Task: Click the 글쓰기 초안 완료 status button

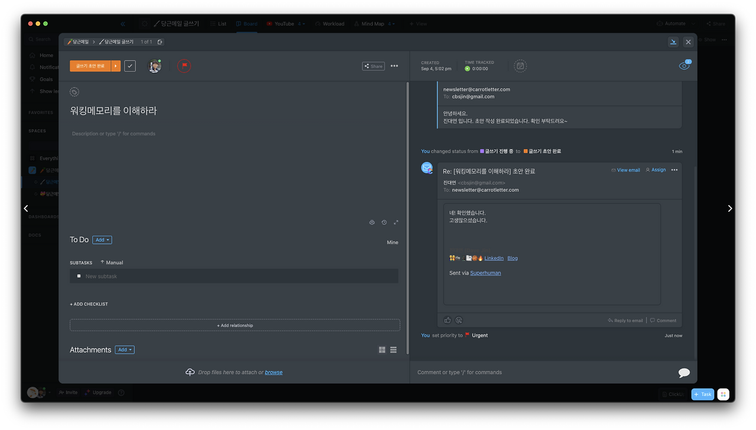Action: pyautogui.click(x=90, y=66)
